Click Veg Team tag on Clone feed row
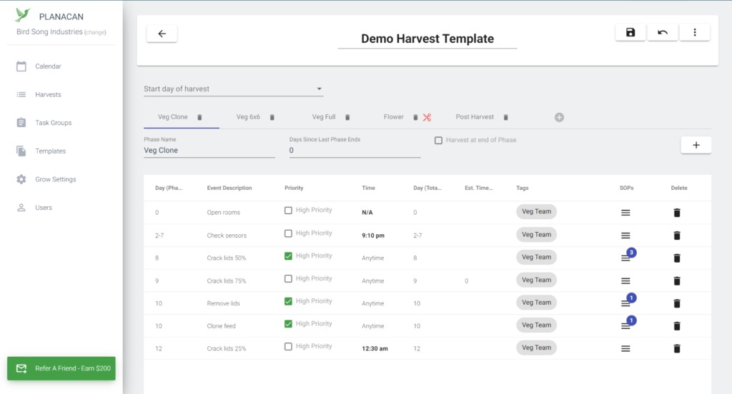The height and width of the screenshot is (394, 732). (536, 325)
